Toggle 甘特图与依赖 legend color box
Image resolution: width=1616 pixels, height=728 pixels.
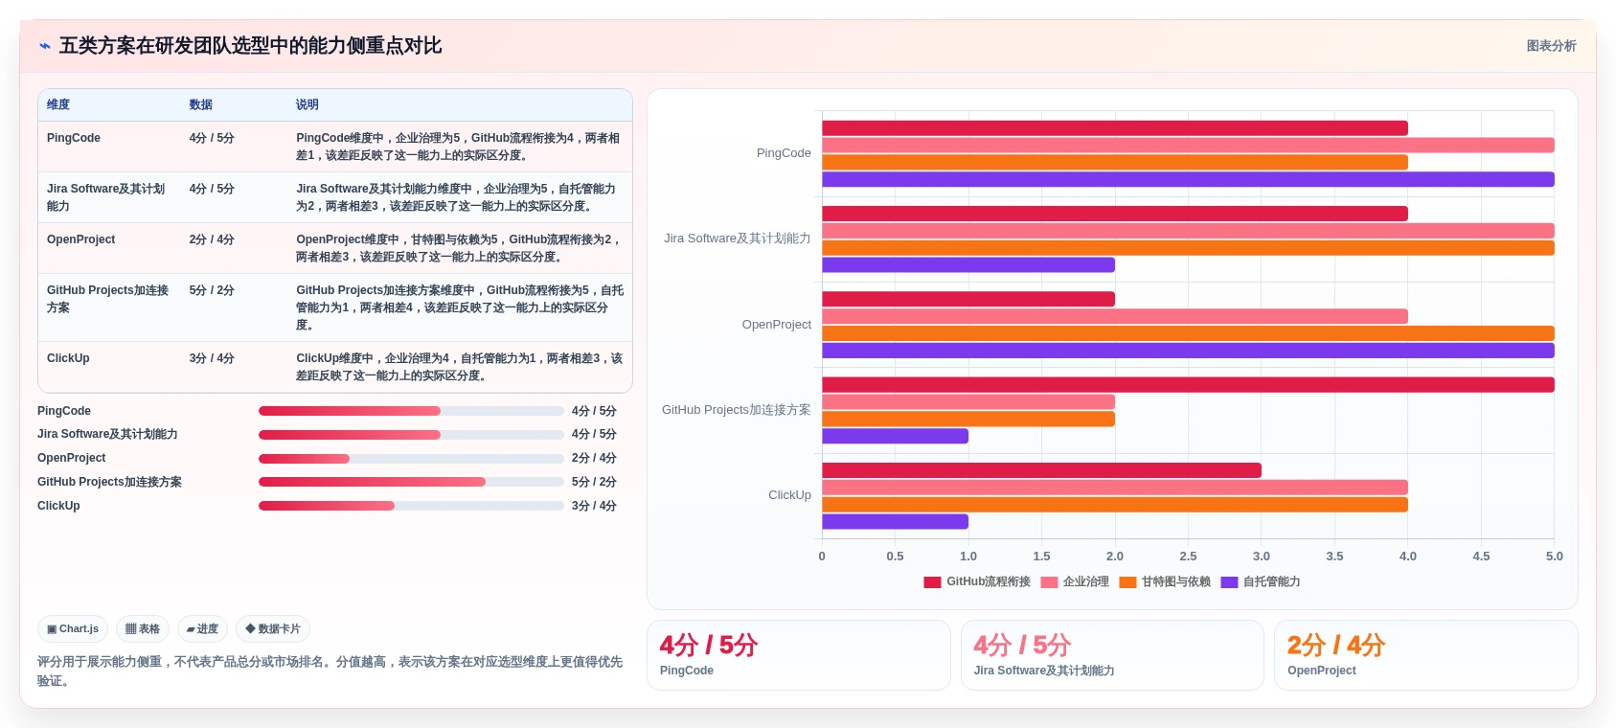pyautogui.click(x=1127, y=582)
